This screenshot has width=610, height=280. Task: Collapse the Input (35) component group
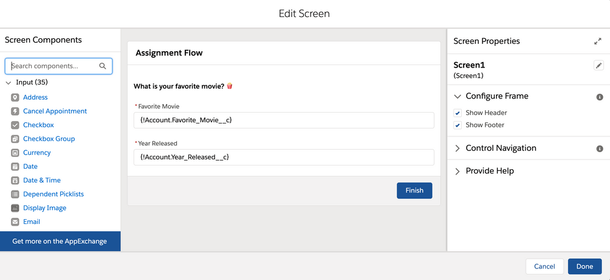click(9, 83)
